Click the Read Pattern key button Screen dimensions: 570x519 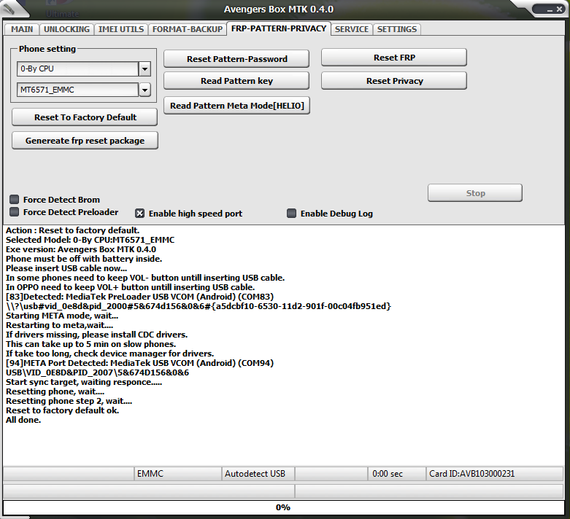pyautogui.click(x=236, y=81)
